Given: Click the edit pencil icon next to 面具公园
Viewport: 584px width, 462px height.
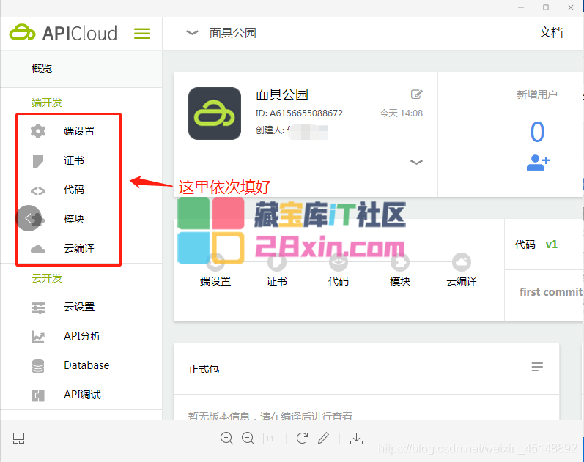Looking at the screenshot, I should (416, 94).
